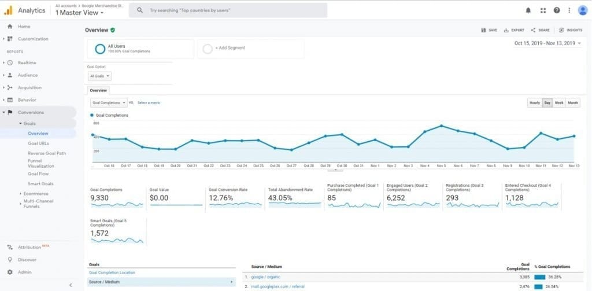Click the help question mark icon

click(557, 10)
